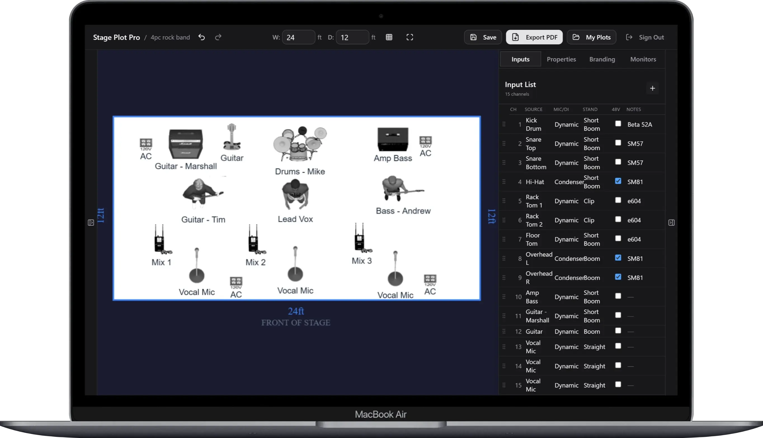This screenshot has height=438, width=763.
Task: Click the left edge panel toggle arrow
Action: coord(91,223)
